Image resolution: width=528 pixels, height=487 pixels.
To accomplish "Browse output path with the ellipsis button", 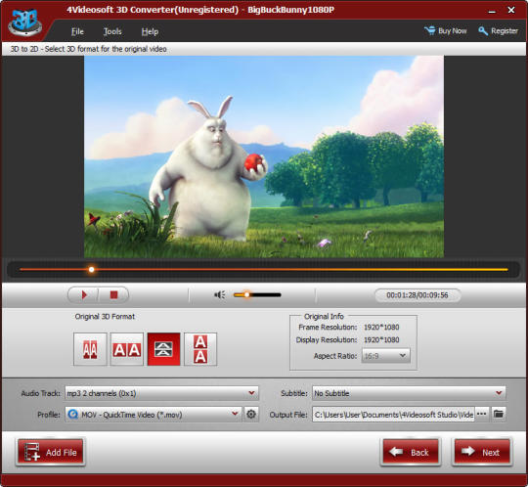I will click(x=481, y=415).
